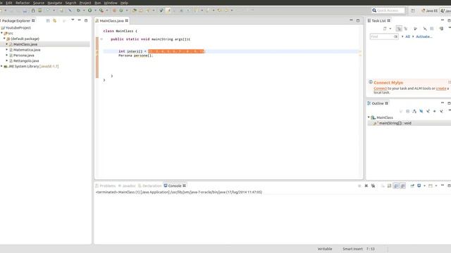Click Collapse All icon in Package Explorer
The image size is (451, 253).
click(48, 20)
